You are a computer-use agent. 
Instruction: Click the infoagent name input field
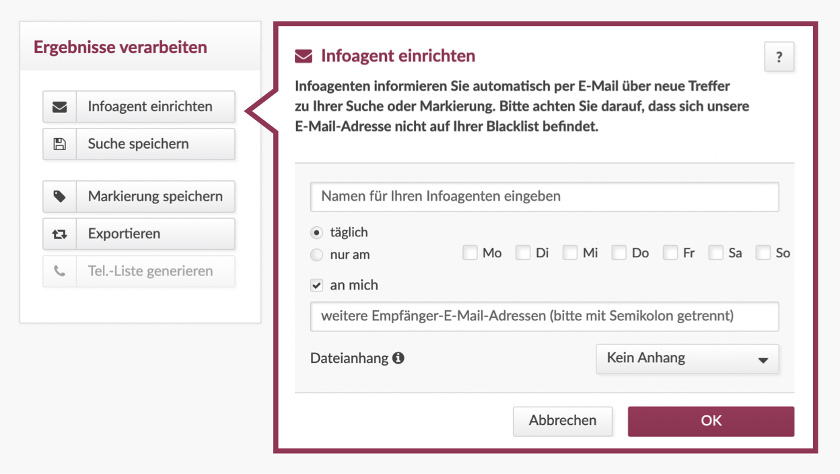pyautogui.click(x=544, y=196)
